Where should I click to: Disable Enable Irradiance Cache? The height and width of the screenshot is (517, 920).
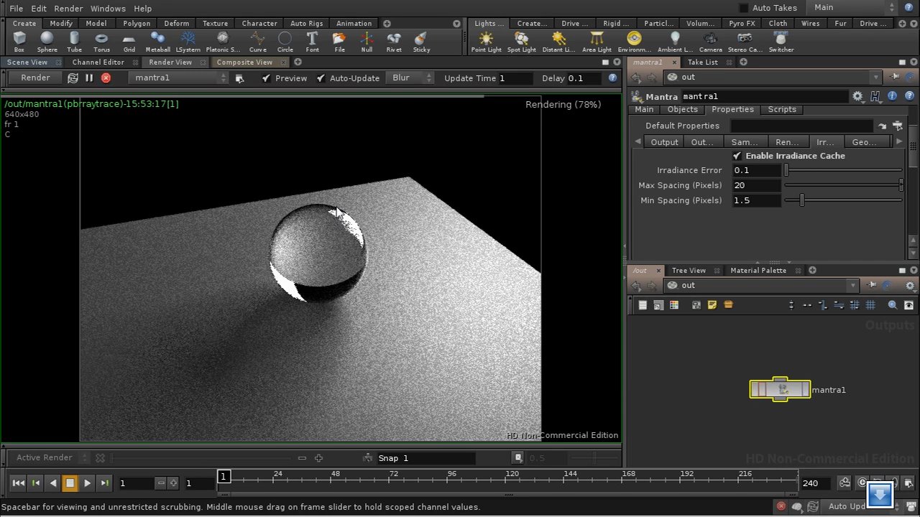click(x=736, y=155)
